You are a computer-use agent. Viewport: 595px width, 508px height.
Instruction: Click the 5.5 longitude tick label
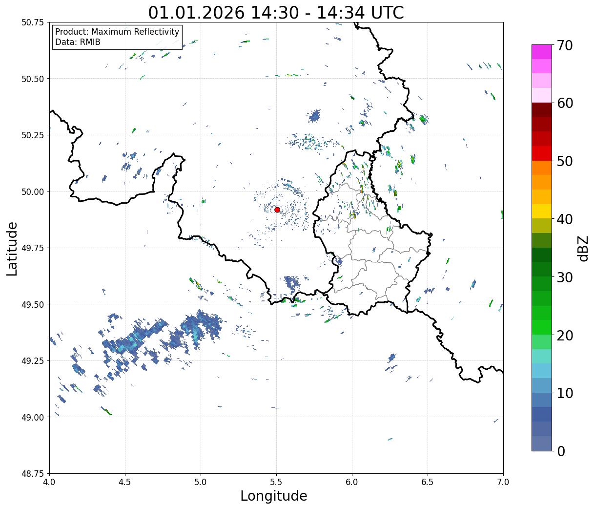click(276, 482)
